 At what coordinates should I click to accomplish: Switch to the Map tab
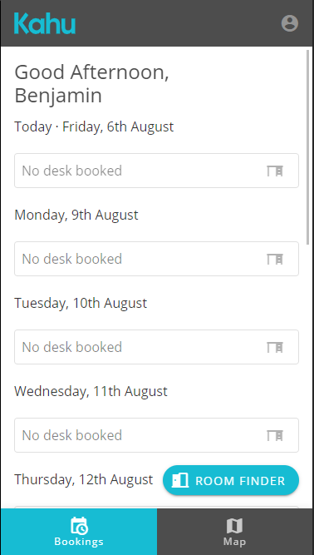[235, 532]
